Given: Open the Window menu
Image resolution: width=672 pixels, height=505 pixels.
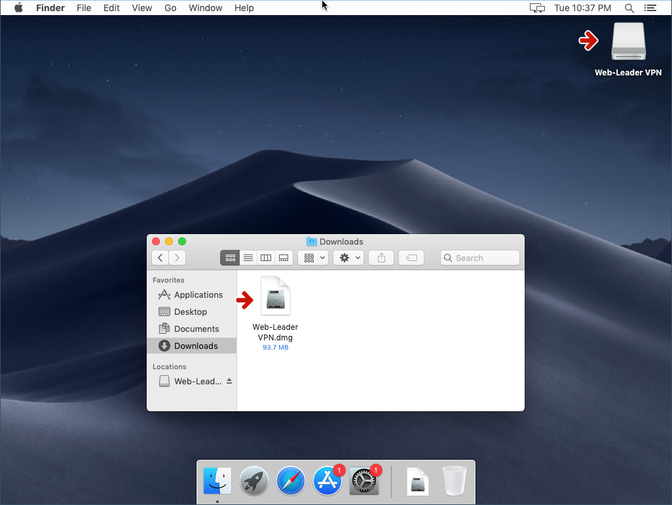Looking at the screenshot, I should tap(205, 8).
